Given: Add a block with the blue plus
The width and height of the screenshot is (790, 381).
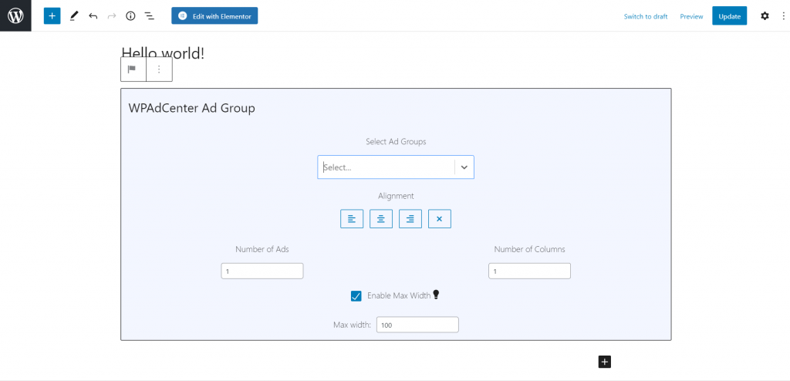Looking at the screenshot, I should coord(52,15).
